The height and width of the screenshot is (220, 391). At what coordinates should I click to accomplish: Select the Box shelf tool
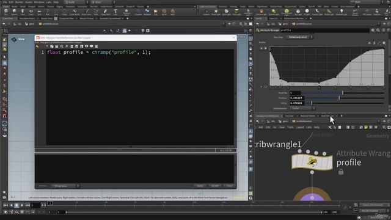pos(5,12)
